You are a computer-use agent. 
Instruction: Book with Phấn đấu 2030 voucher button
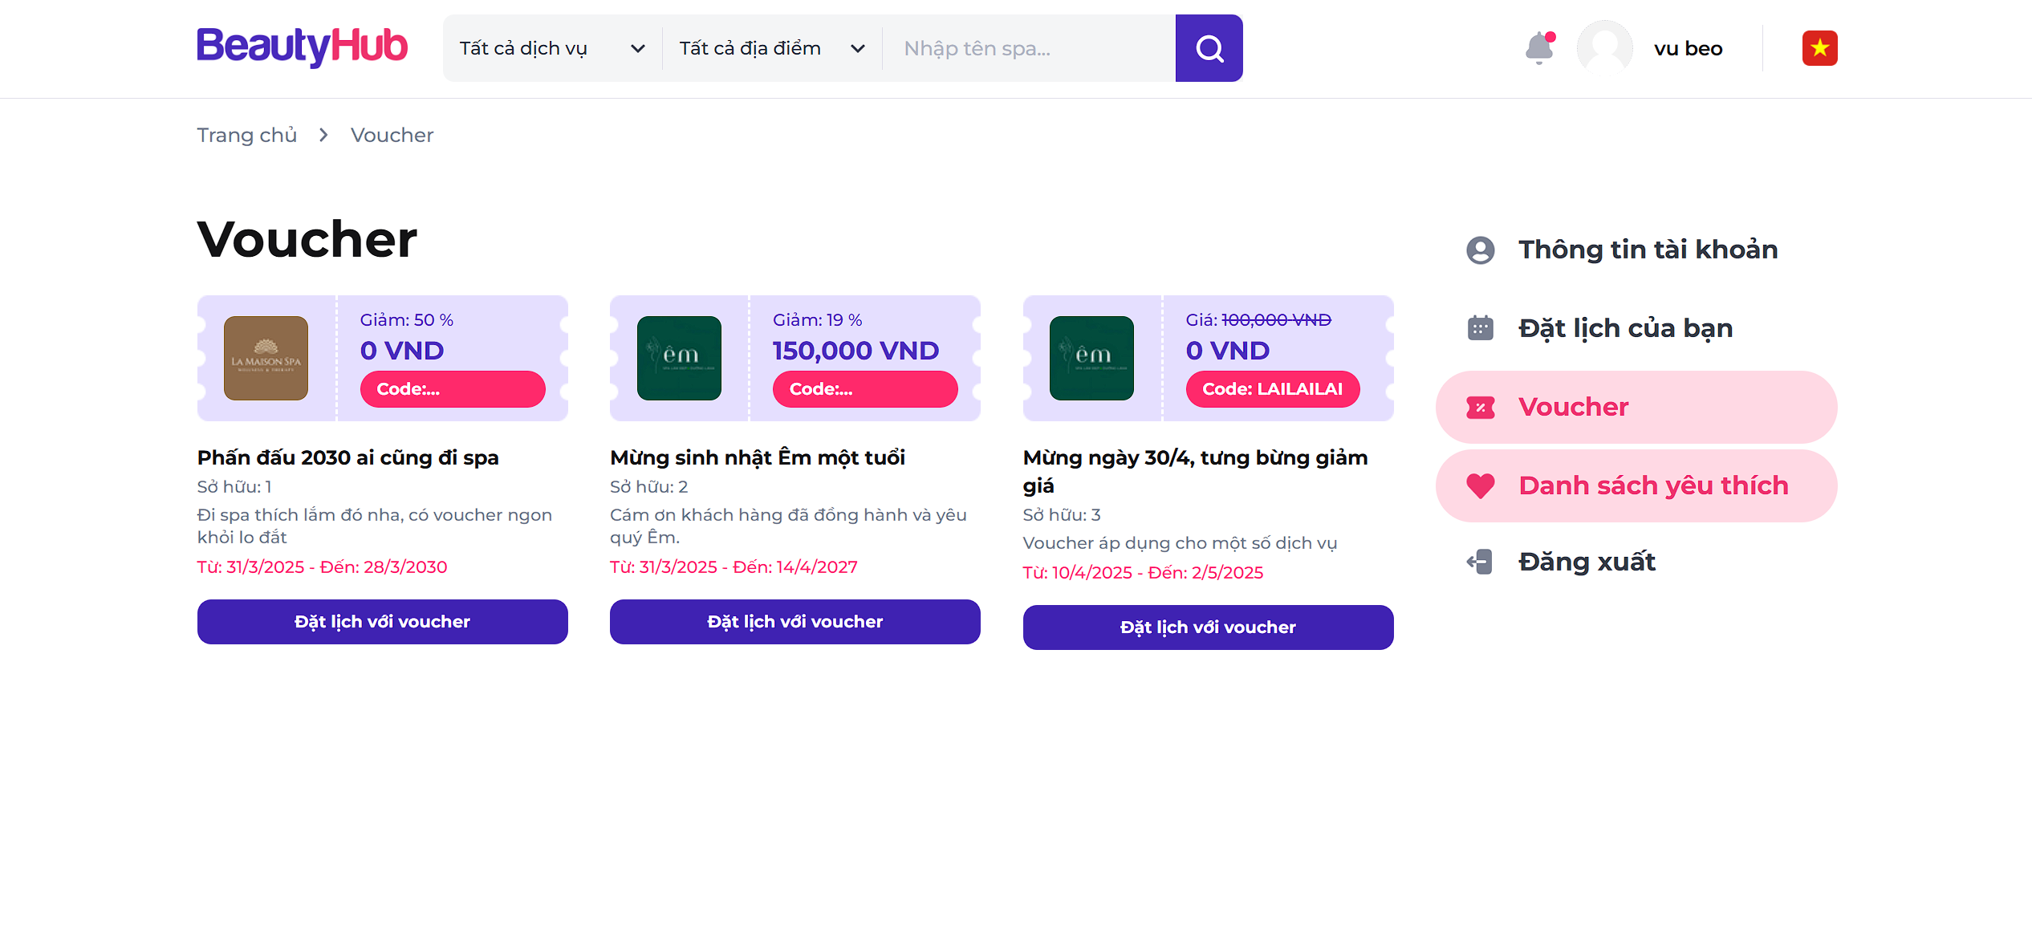pos(382,622)
